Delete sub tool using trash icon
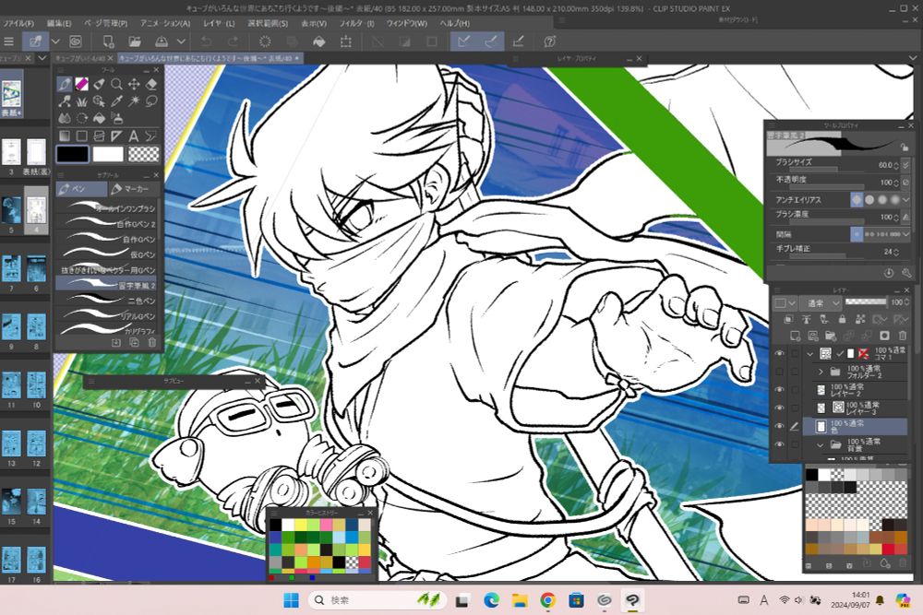Screen dimensions: 923x615 tap(152, 343)
